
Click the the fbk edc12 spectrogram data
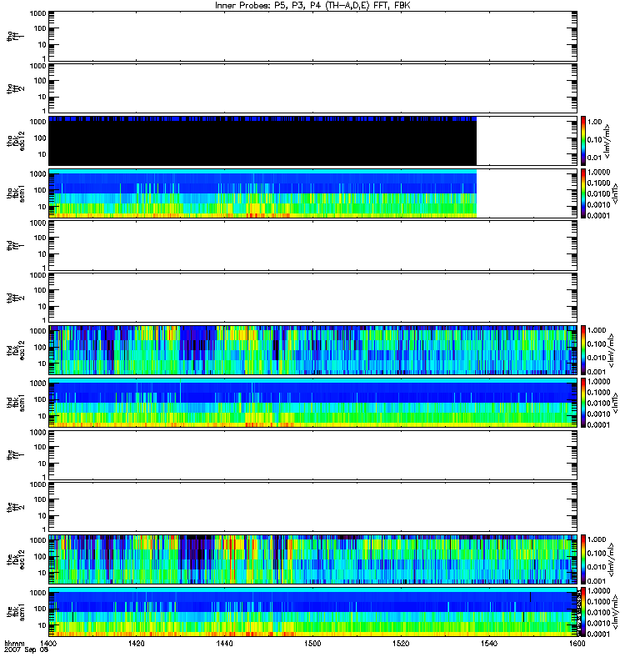point(312,559)
